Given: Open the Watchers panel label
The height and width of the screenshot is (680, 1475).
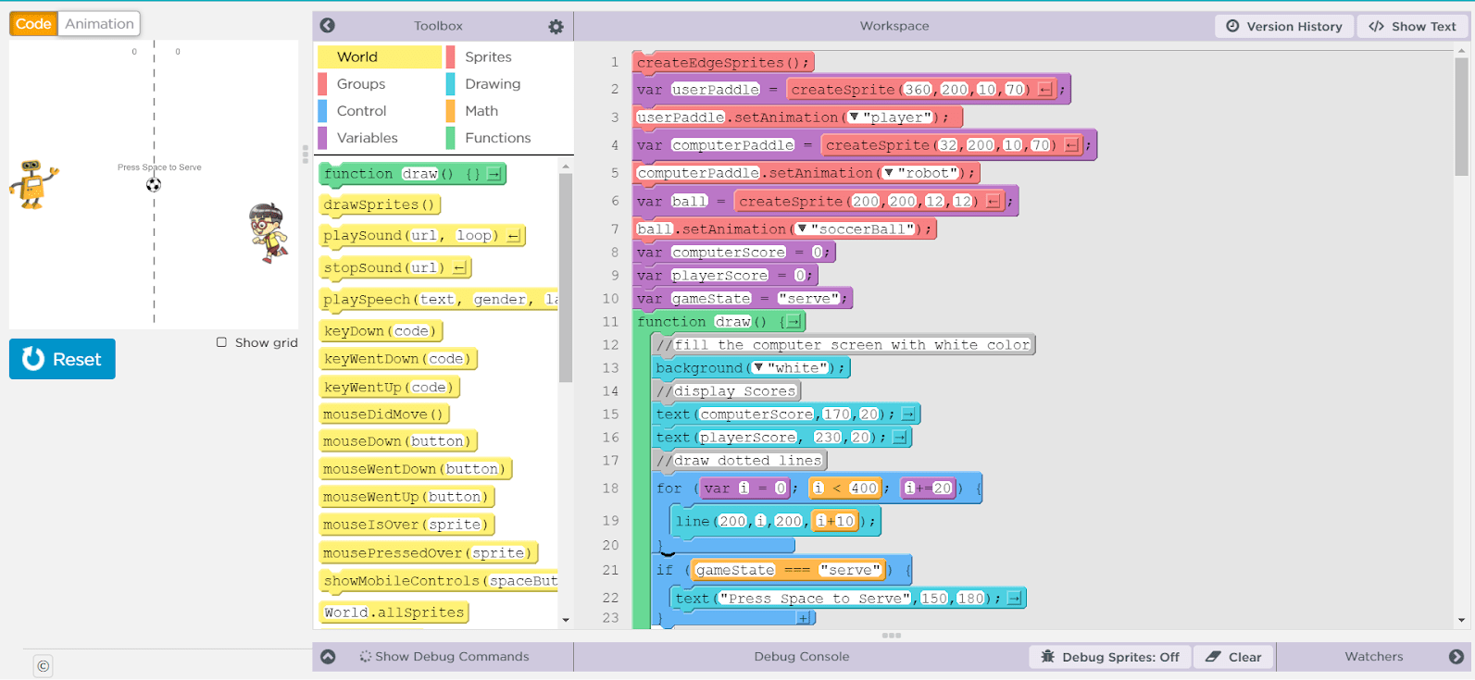Looking at the screenshot, I should (x=1374, y=657).
